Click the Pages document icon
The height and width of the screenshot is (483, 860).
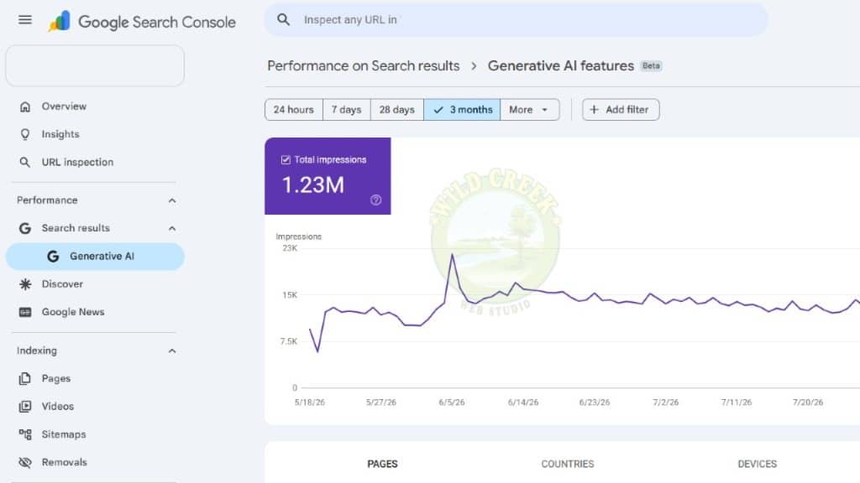point(25,379)
